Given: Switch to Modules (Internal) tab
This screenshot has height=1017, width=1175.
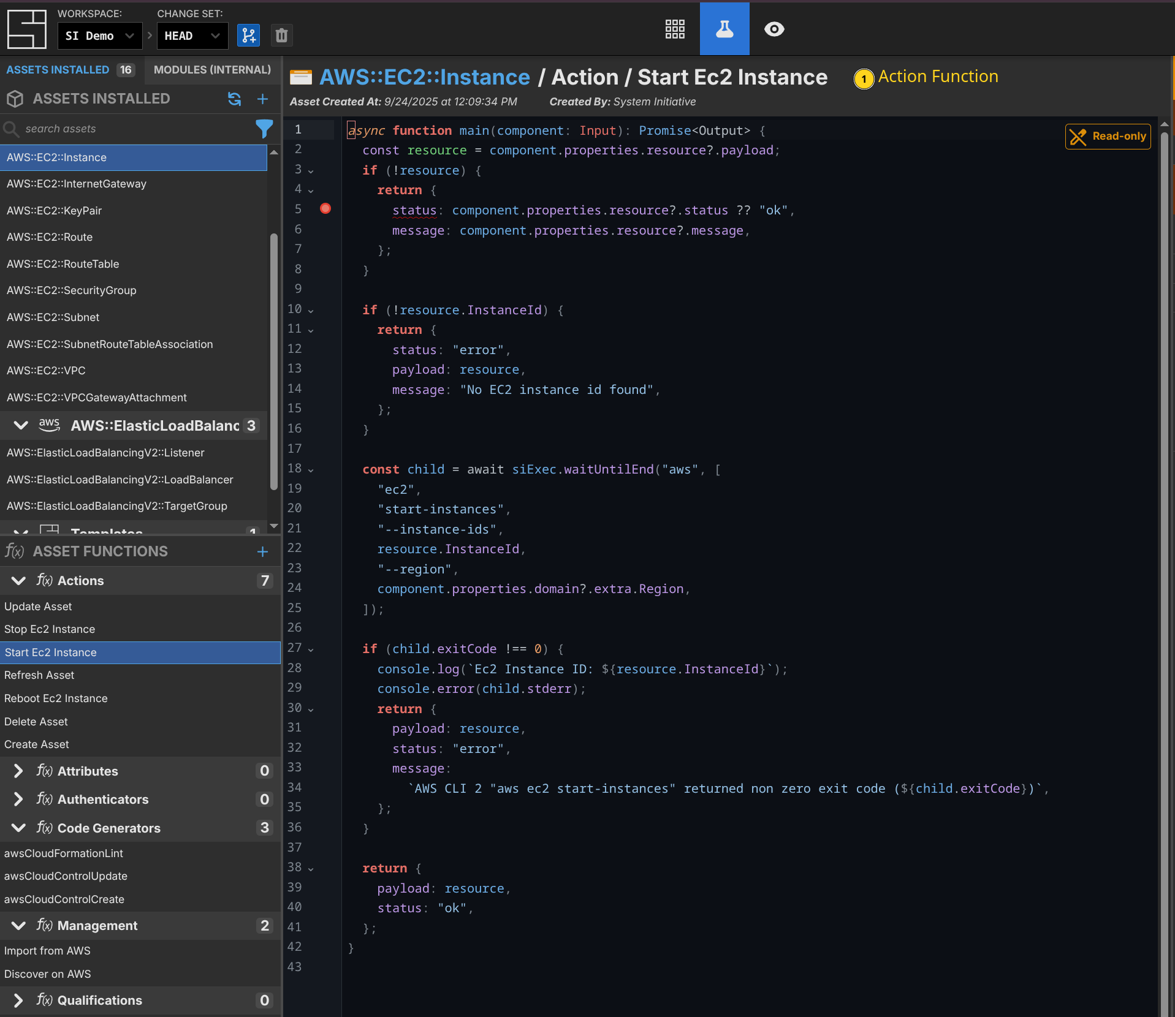Looking at the screenshot, I should (212, 70).
